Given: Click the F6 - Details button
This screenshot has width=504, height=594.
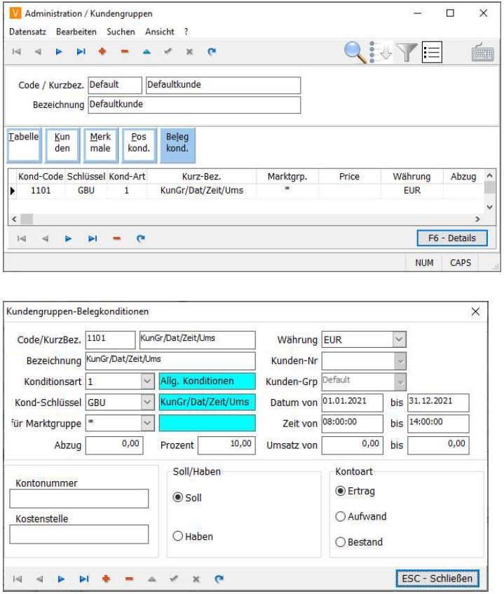Looking at the screenshot, I should pyautogui.click(x=451, y=238).
